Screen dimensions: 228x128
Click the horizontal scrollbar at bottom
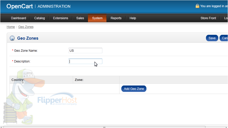(x=104, y=127)
